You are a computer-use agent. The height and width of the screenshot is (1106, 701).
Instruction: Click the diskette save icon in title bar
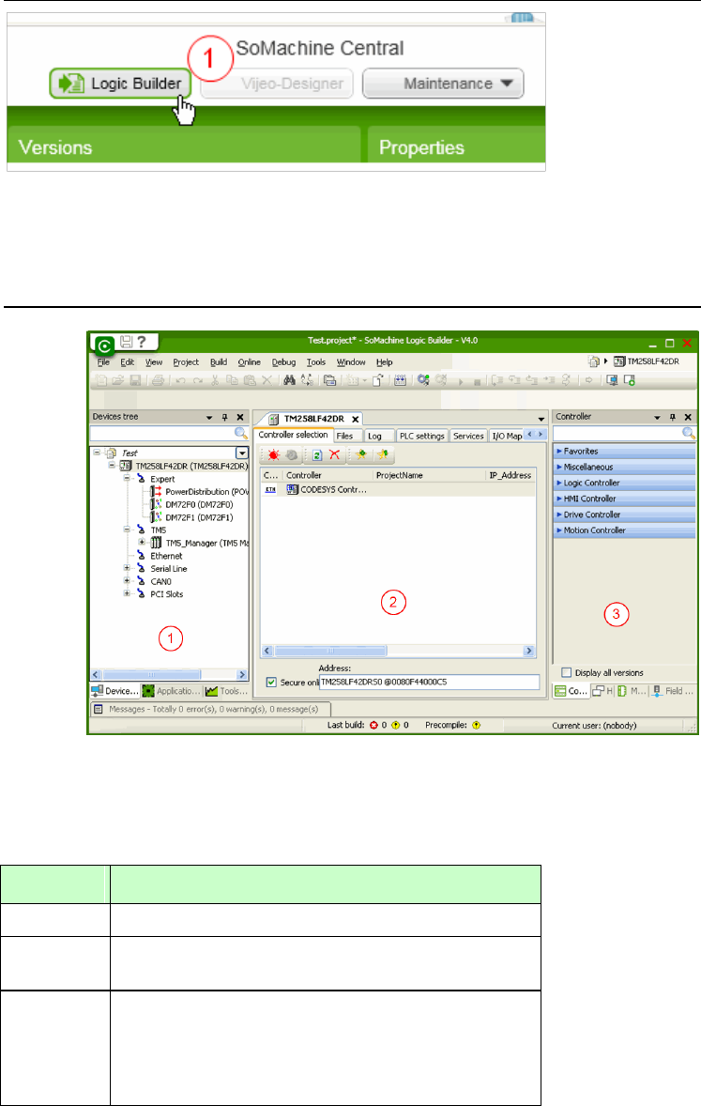(127, 342)
